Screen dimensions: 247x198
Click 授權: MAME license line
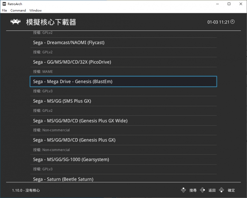point(43,72)
